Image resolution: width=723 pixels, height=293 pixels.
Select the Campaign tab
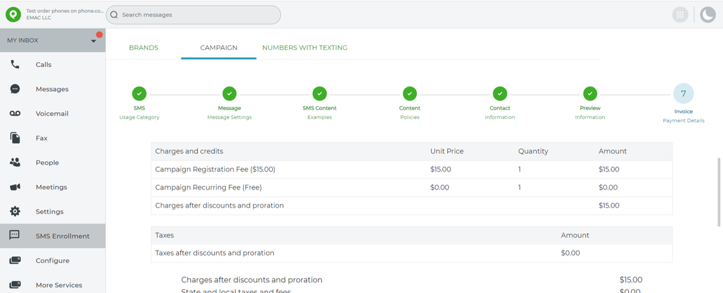click(x=219, y=48)
